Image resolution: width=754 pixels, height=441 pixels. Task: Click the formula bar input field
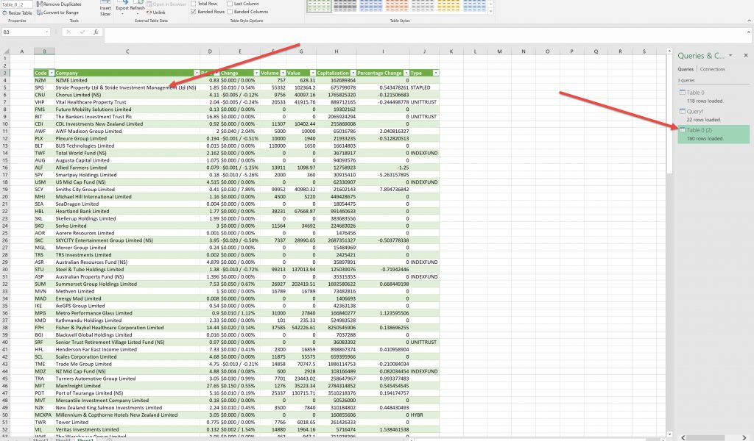pos(368,32)
